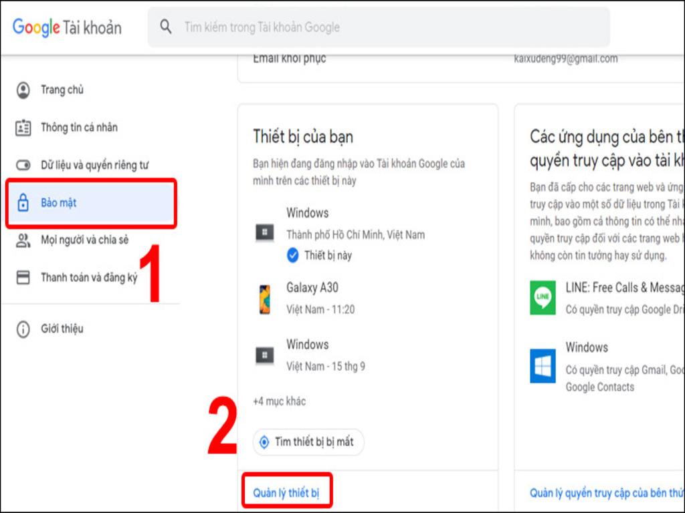The image size is (685, 513).
Task: Click the Google Tài khoản logo
Action: 67,27
